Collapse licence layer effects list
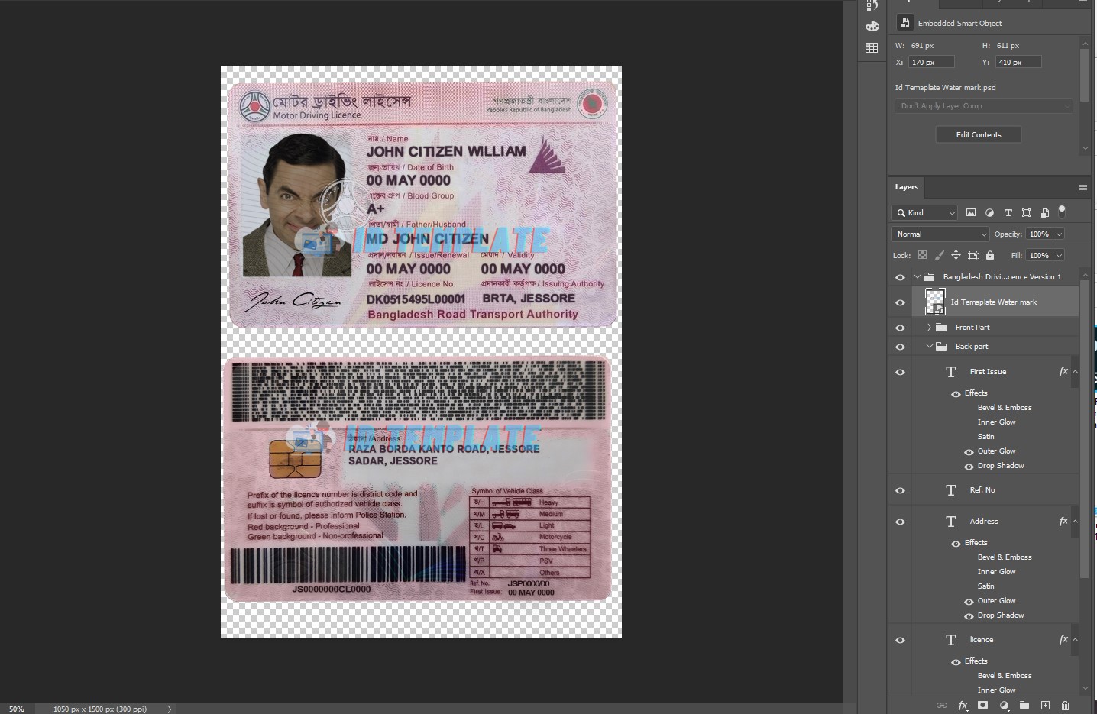 [x=1075, y=640]
